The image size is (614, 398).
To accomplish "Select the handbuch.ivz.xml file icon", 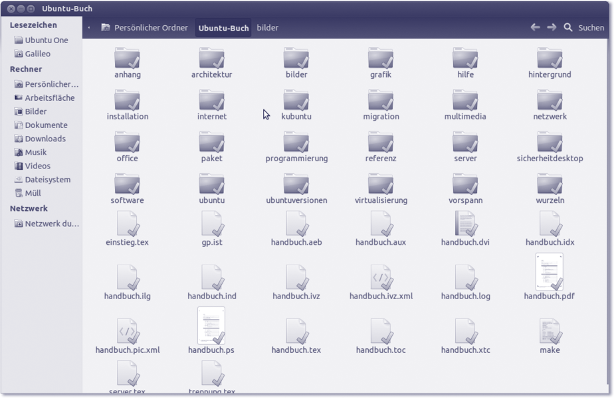I will coord(381,278).
